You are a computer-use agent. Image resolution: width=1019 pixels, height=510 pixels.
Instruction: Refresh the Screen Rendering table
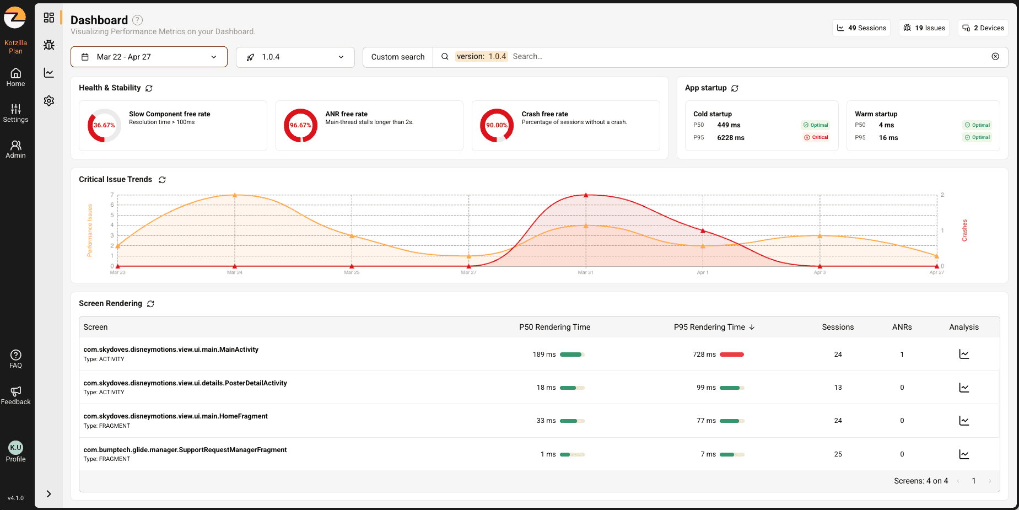150,304
